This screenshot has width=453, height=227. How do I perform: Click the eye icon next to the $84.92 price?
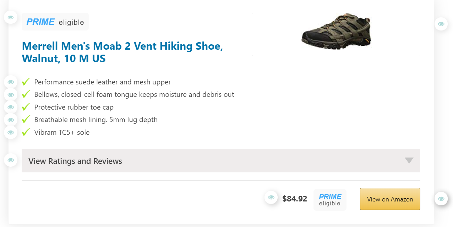tap(271, 197)
